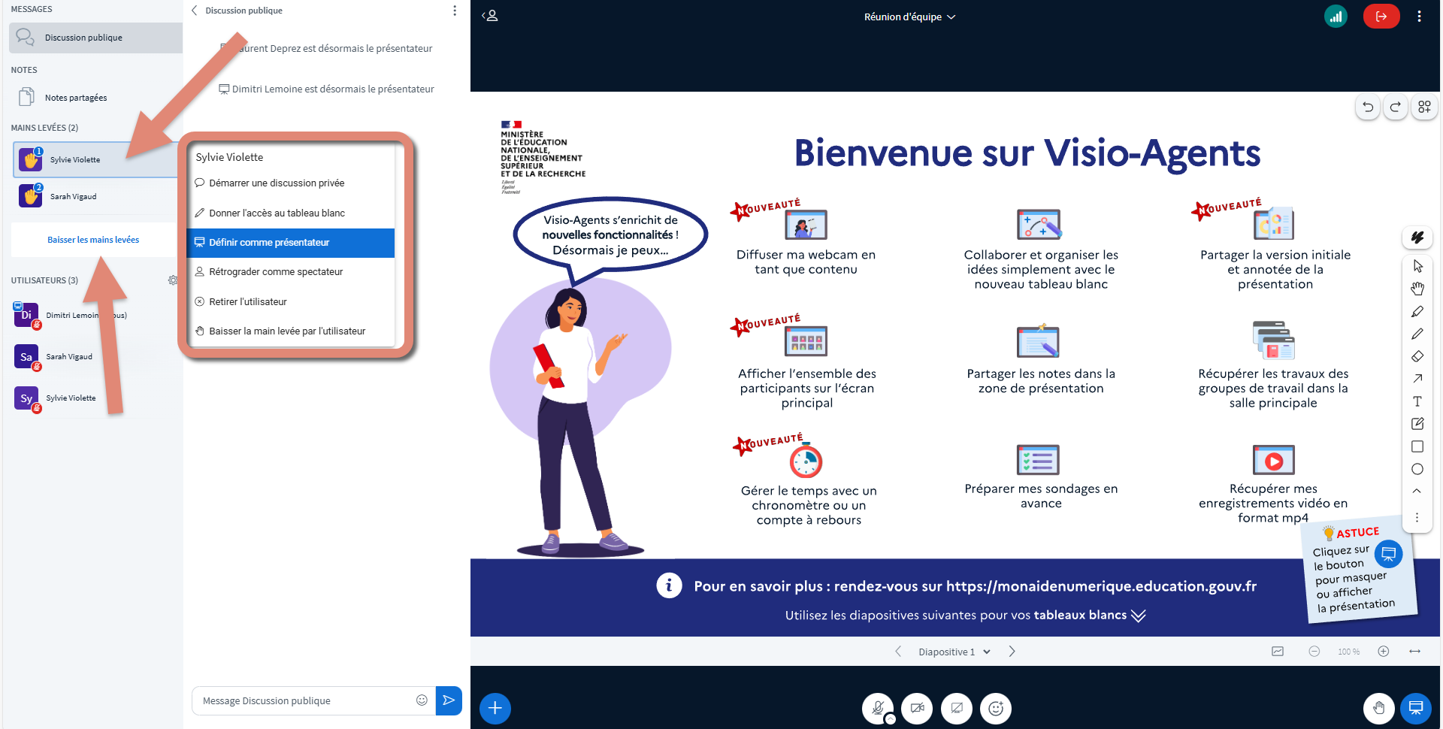Open connection status indicator

tap(1336, 17)
